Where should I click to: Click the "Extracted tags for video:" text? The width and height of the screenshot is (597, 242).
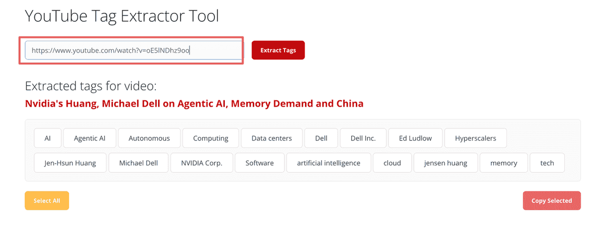(91, 86)
